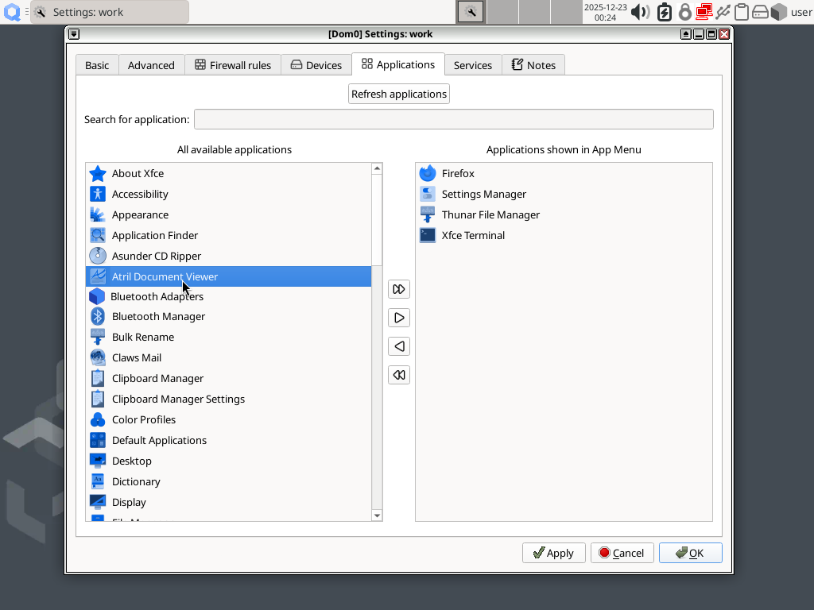Viewport: 814px width, 610px height.
Task: Select the Color Profiles icon
Action: click(x=98, y=419)
